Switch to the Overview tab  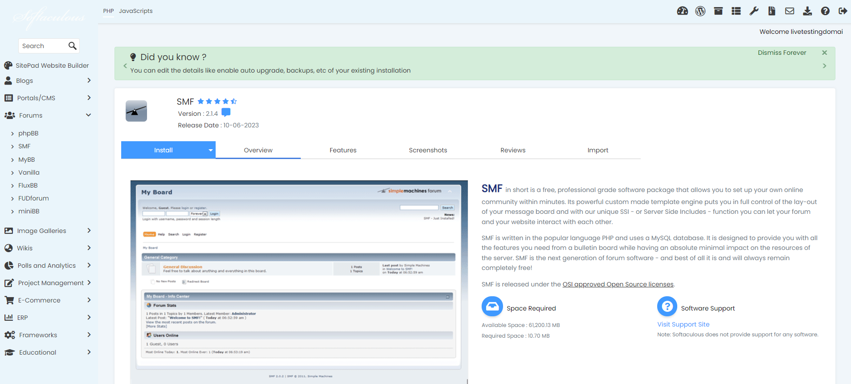258,150
